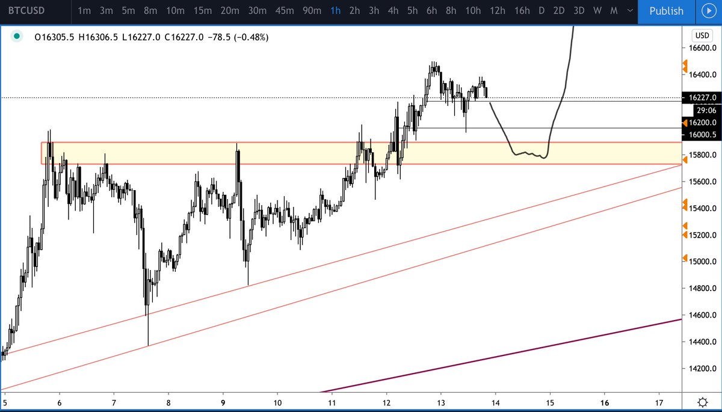Screen dimensions: 722x412
Task: Click the 14200.0 price axis label
Action: pos(702,368)
